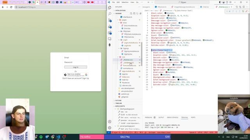Click the Password input field
This screenshot has width=250, height=140.
[75, 62]
